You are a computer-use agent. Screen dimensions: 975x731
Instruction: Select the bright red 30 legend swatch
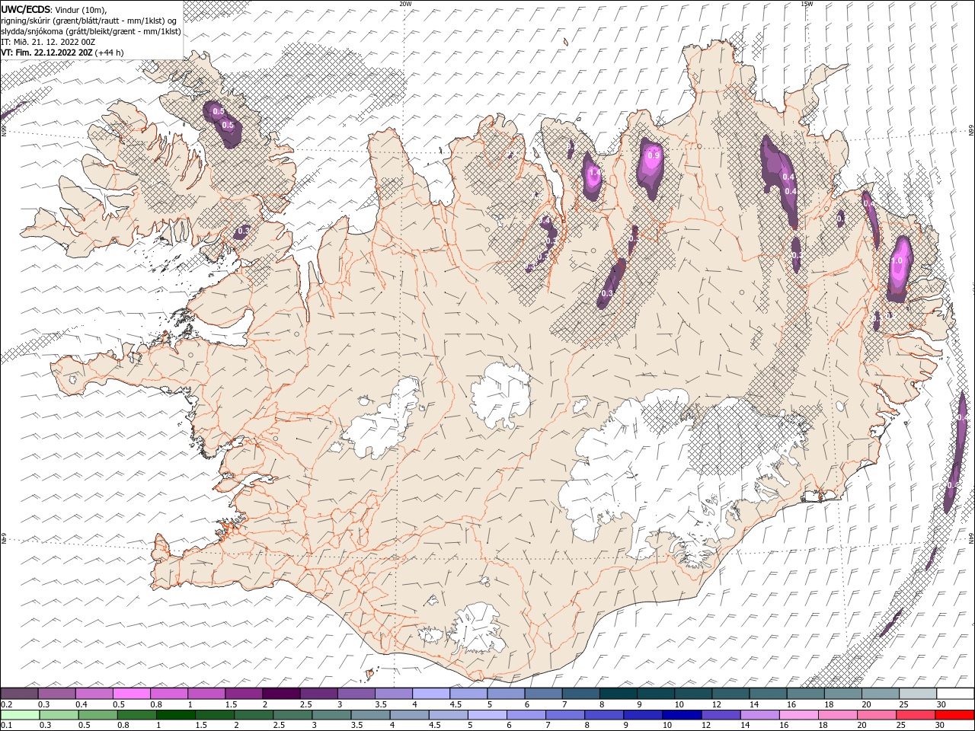[x=955, y=714]
